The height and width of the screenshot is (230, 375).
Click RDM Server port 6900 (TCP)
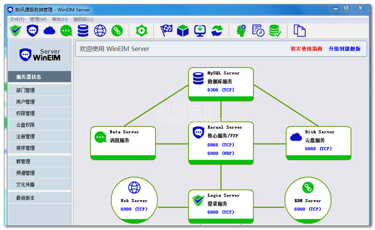click(x=308, y=209)
